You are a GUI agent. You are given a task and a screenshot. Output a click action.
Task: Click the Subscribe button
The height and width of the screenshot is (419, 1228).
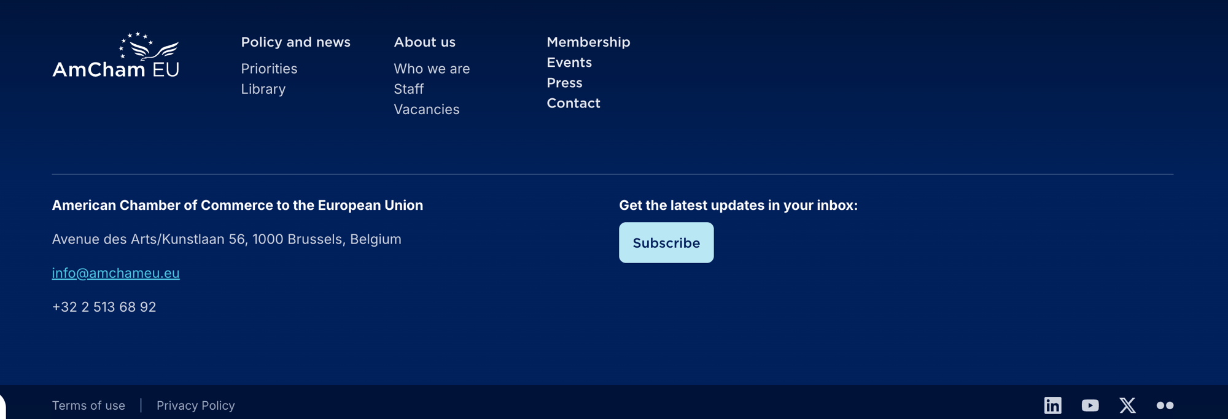pyautogui.click(x=666, y=242)
